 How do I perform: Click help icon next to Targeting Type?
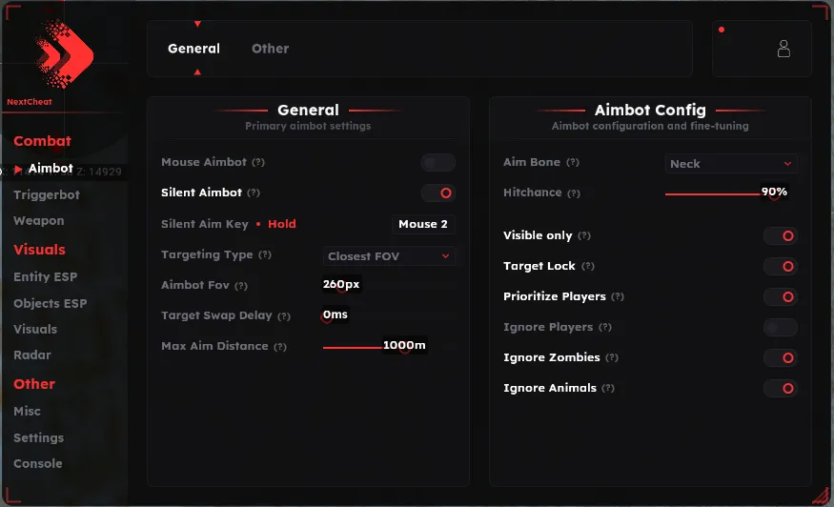pyautogui.click(x=265, y=254)
